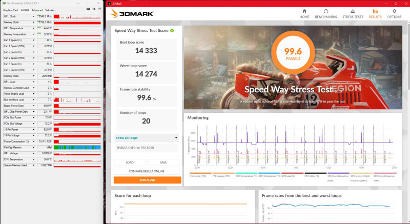Open the Memory Temperature sensor dropdown arrow

pos(33,34)
